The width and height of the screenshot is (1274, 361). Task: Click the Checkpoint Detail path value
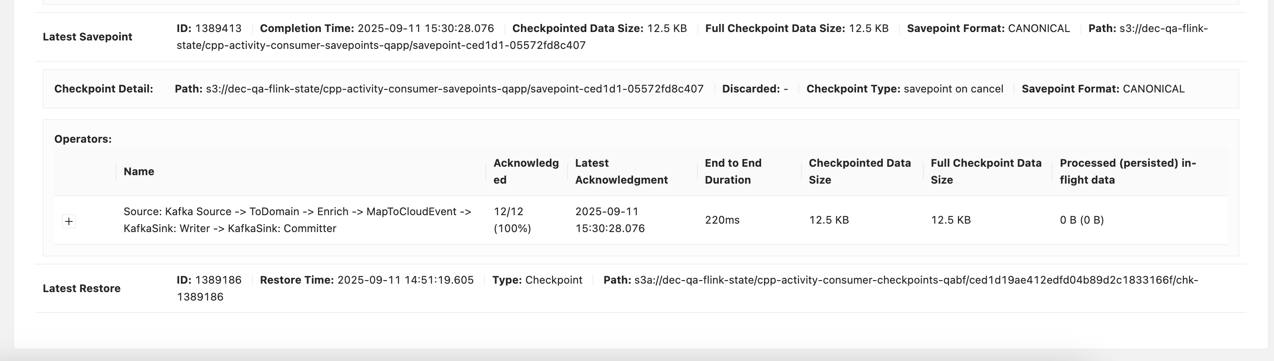pyautogui.click(x=454, y=89)
